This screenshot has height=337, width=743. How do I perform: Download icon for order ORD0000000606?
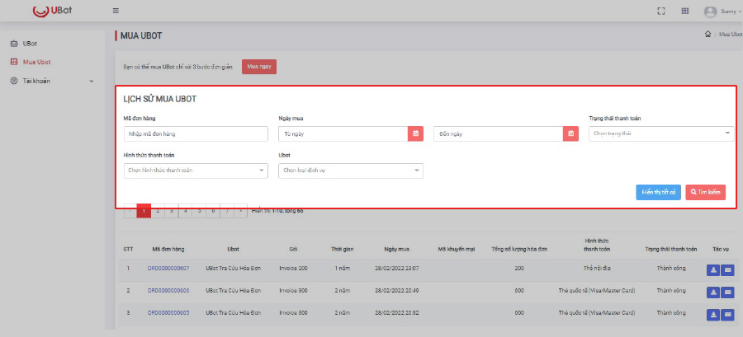pos(713,293)
